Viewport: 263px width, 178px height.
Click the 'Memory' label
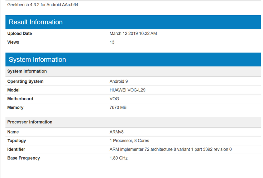point(15,107)
